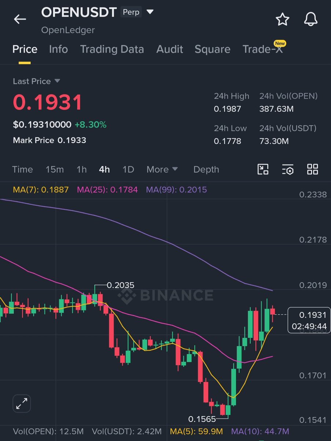Tap the current price tag 0.1931 countdown box
Screen dimensions: 331x441
pyautogui.click(x=309, y=320)
